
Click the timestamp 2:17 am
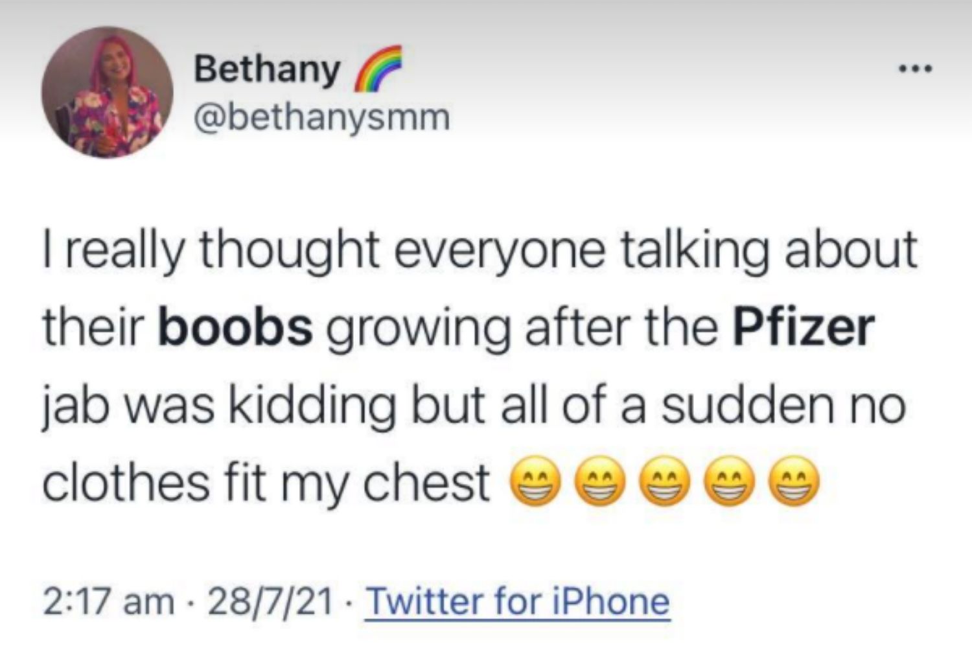point(110,601)
